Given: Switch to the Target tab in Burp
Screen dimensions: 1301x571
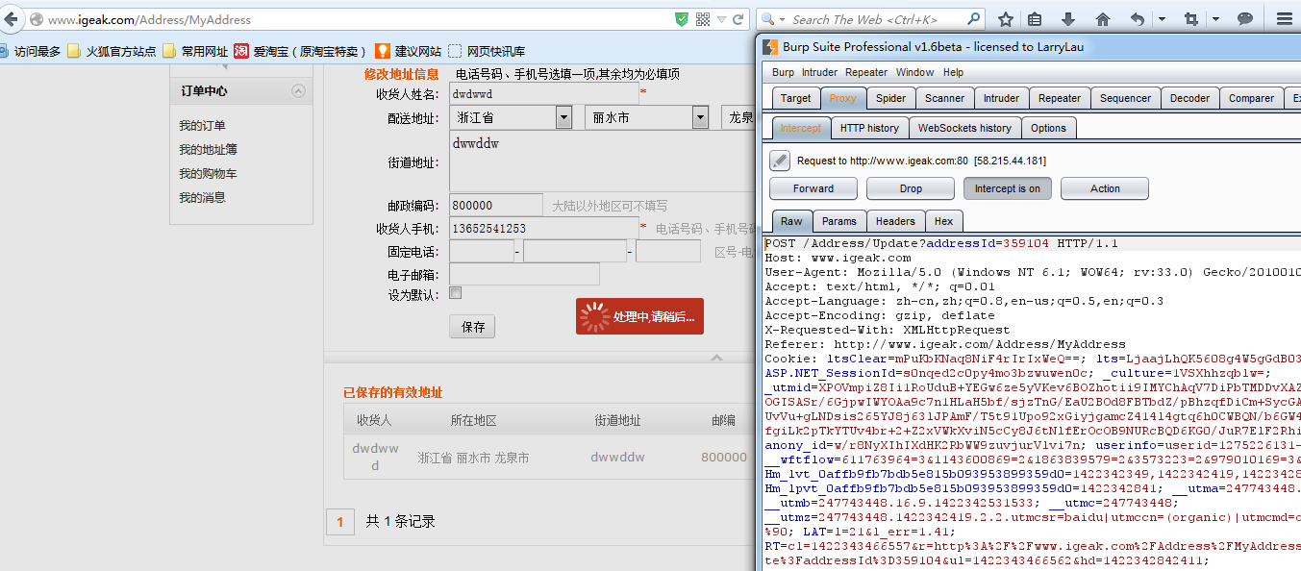Looking at the screenshot, I should point(795,98).
